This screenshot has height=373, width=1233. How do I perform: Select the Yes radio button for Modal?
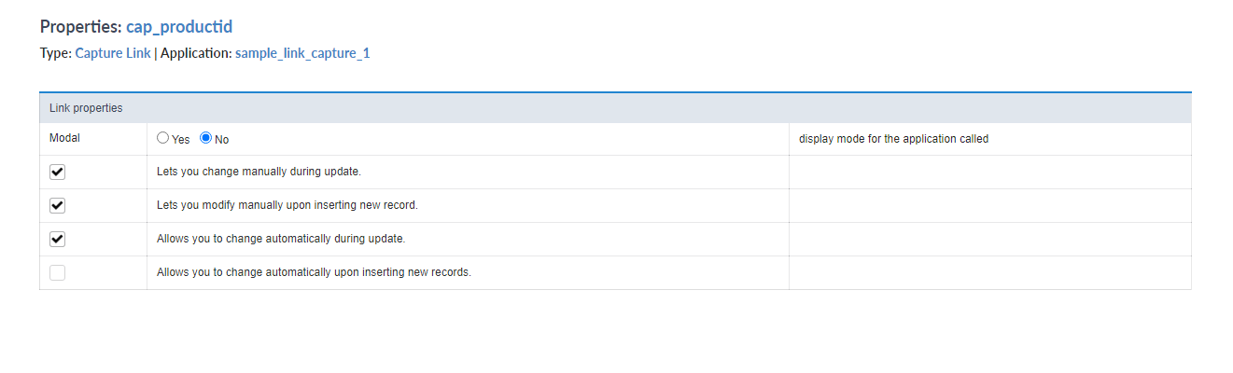point(163,138)
